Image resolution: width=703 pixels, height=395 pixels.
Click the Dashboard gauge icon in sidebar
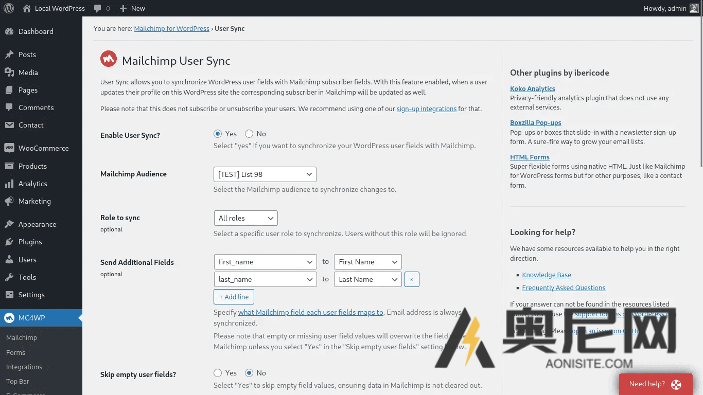click(9, 31)
